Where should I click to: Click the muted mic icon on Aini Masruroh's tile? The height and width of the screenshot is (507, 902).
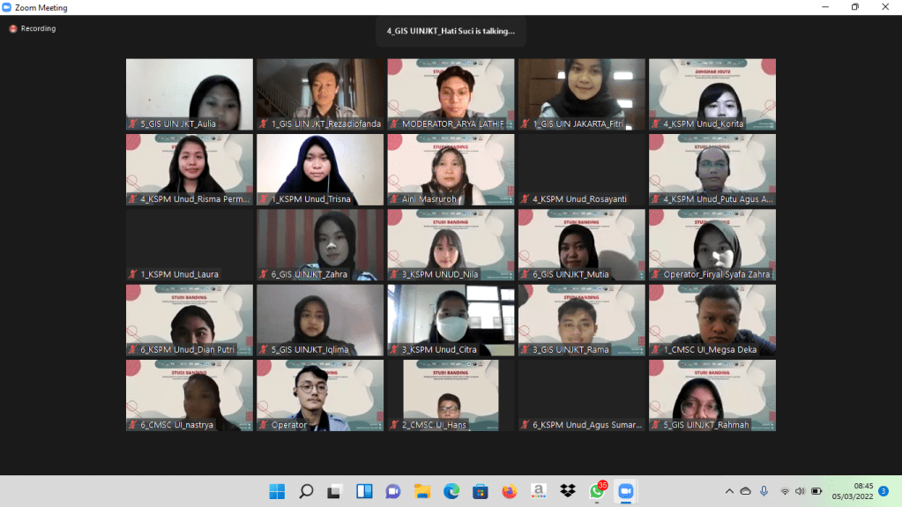tap(395, 199)
